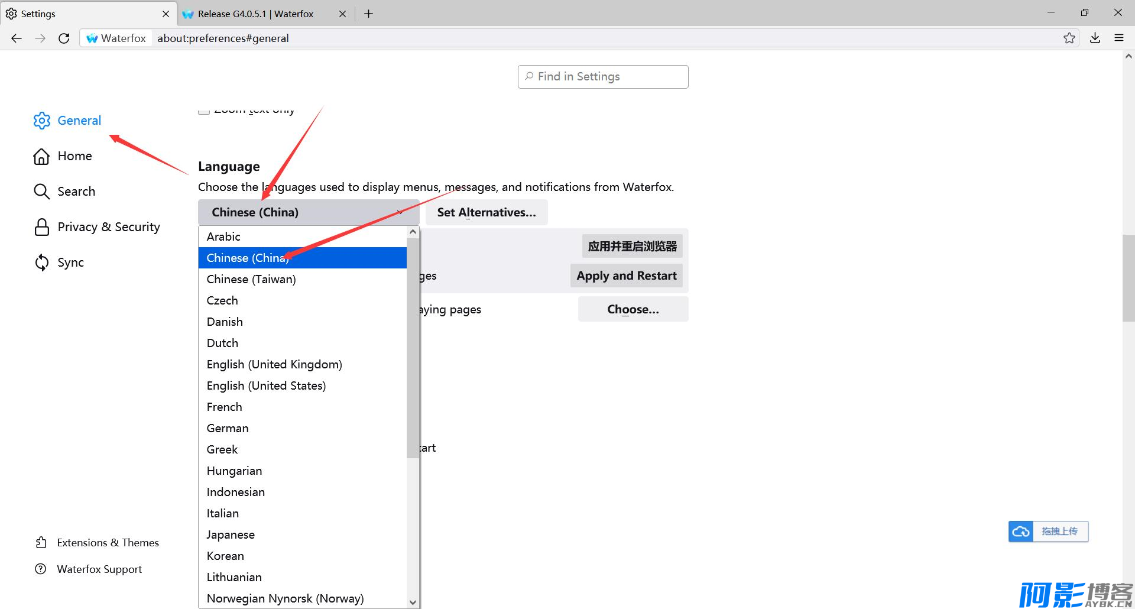Click the language list scroll-up arrow
The image size is (1135, 609).
pyautogui.click(x=413, y=232)
